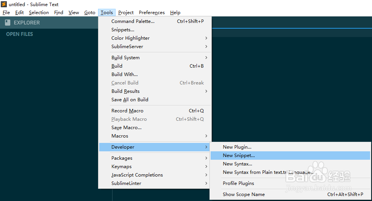Open the Goto menu
Screen dimensions: 372x201
[90, 12]
